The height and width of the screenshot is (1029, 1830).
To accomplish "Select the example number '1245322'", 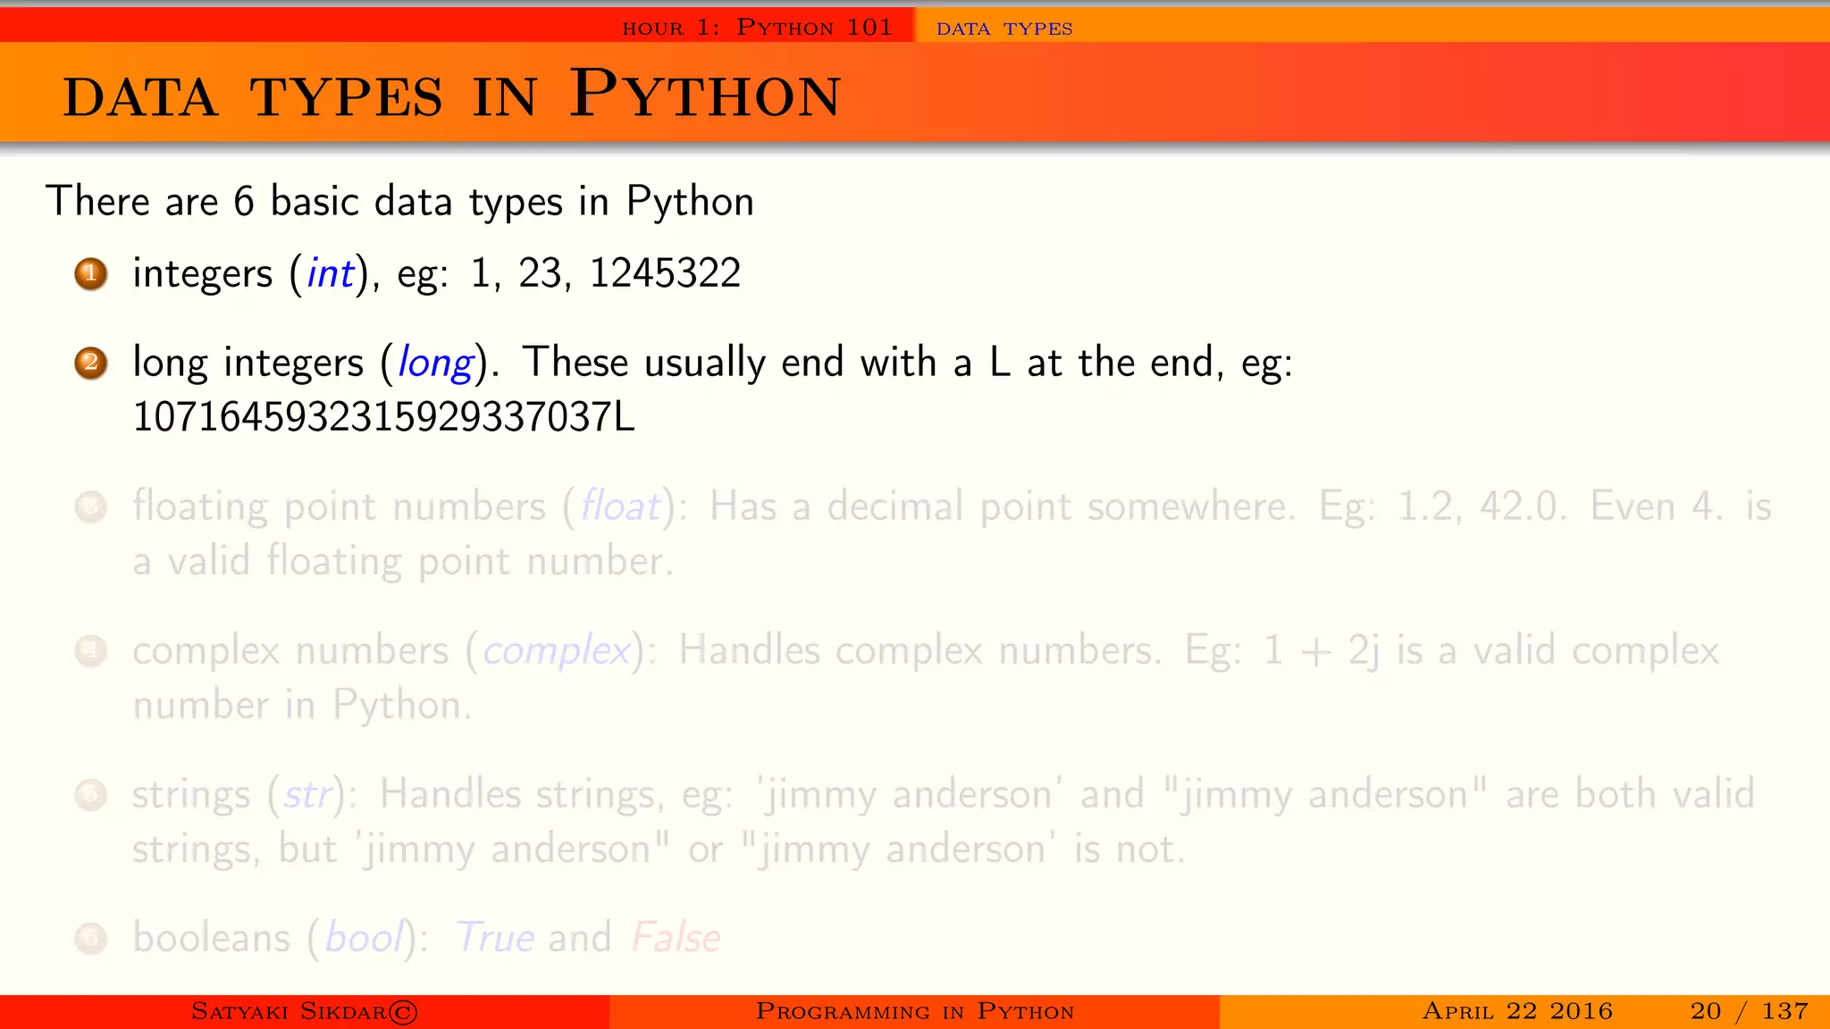I will 666,273.
